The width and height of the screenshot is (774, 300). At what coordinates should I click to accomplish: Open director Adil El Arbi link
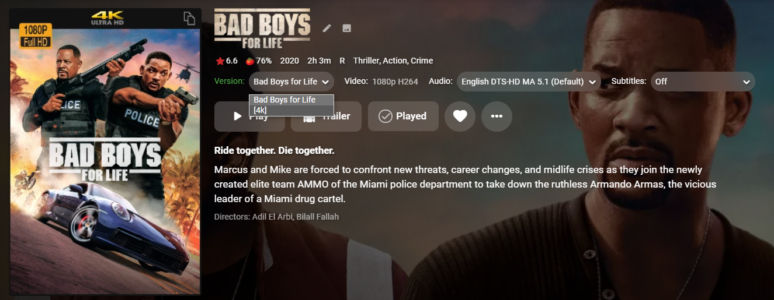(272, 217)
